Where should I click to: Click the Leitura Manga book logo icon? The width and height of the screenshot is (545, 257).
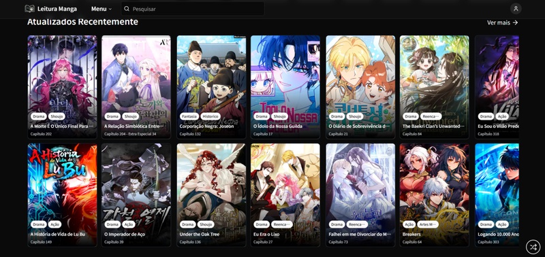[29, 9]
